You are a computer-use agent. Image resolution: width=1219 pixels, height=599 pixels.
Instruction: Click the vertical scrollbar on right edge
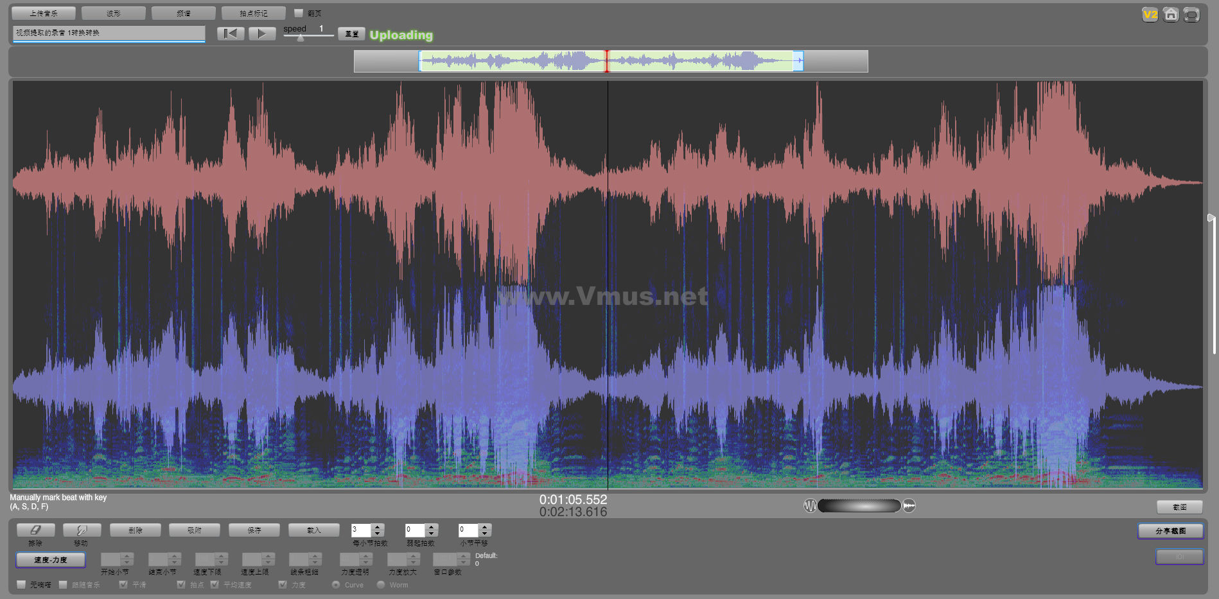1213,286
